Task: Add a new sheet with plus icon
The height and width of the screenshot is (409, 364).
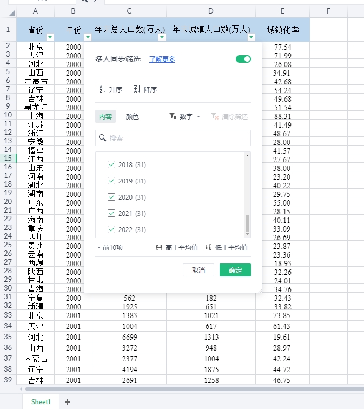Action: 68,402
